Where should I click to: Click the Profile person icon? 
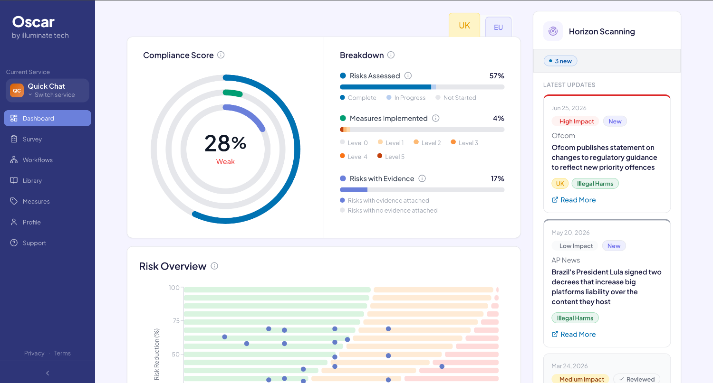pos(14,222)
